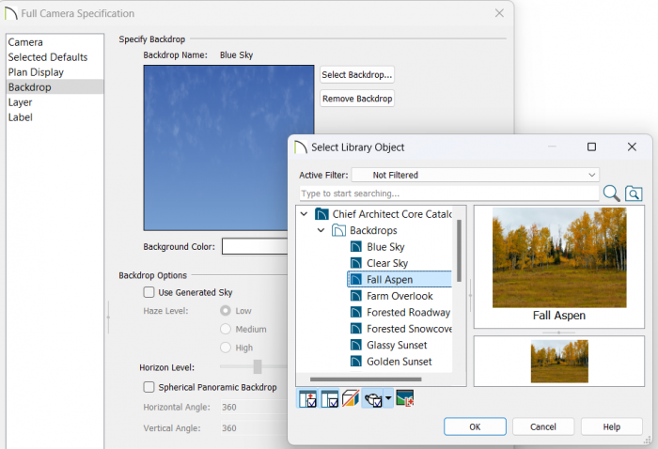Viewport: 658px width, 449px height.
Task: Click the Backdrops folder icon
Action: coord(338,230)
